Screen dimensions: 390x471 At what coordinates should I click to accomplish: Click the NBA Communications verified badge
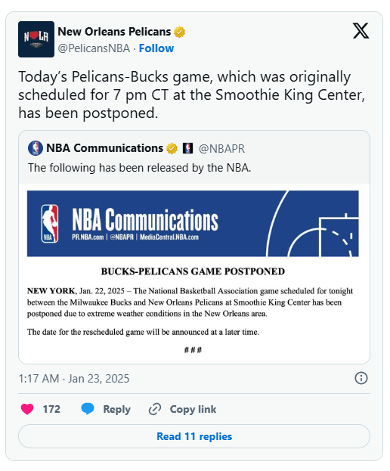172,148
